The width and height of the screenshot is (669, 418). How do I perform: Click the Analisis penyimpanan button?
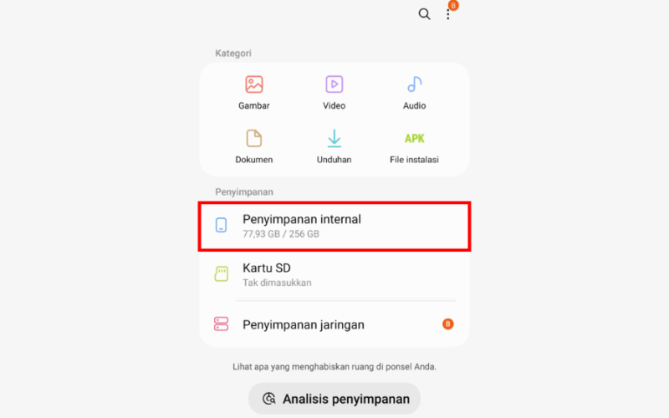334,399
